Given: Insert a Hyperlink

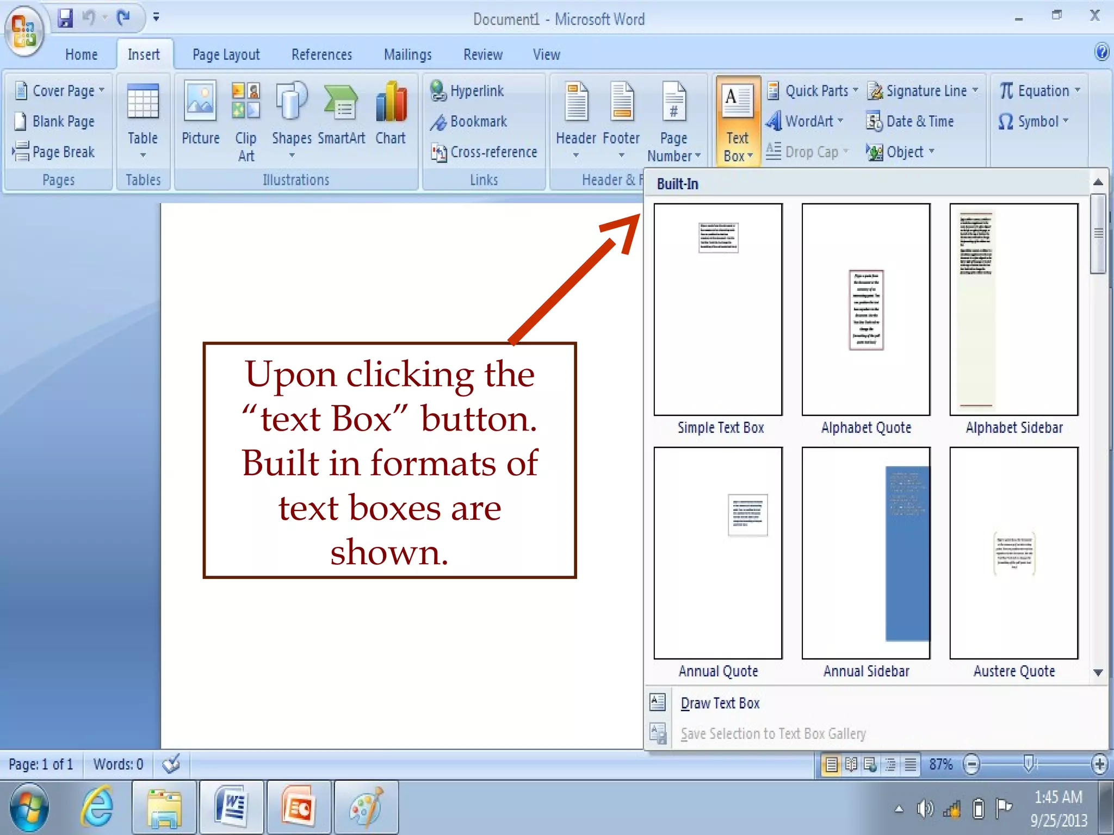Looking at the screenshot, I should [468, 91].
